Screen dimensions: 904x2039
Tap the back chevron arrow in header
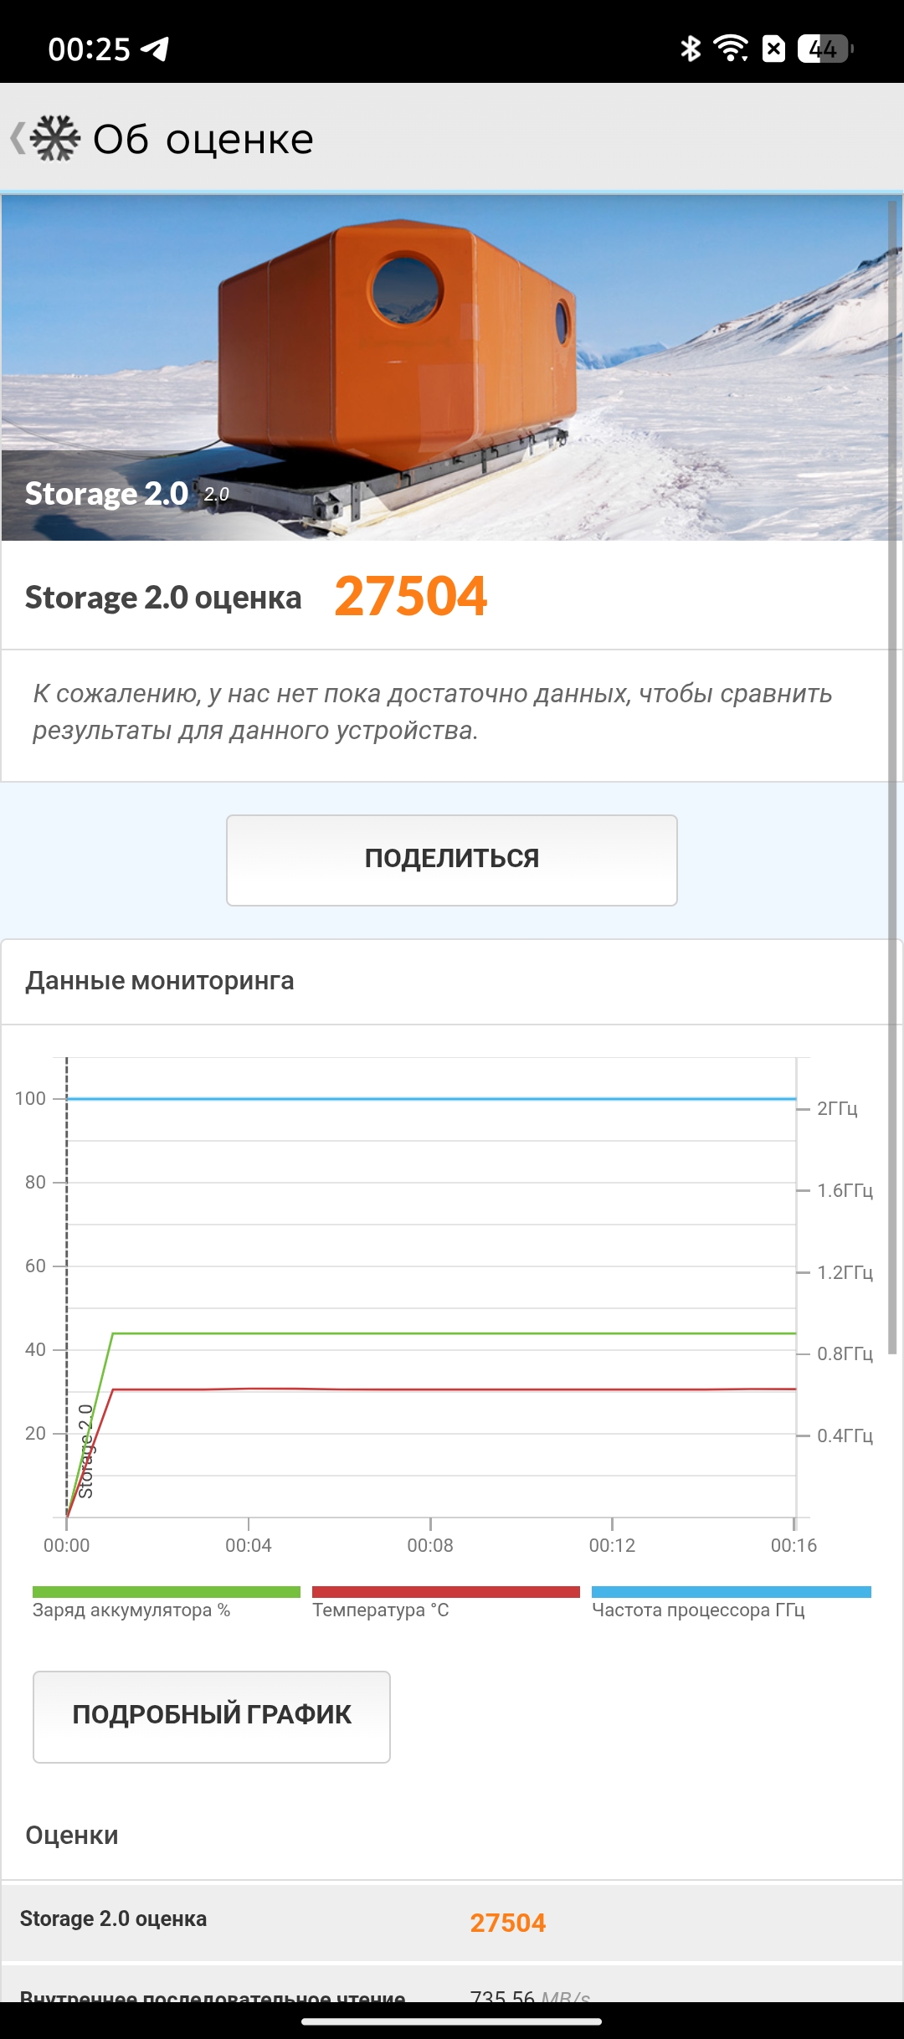[17, 138]
